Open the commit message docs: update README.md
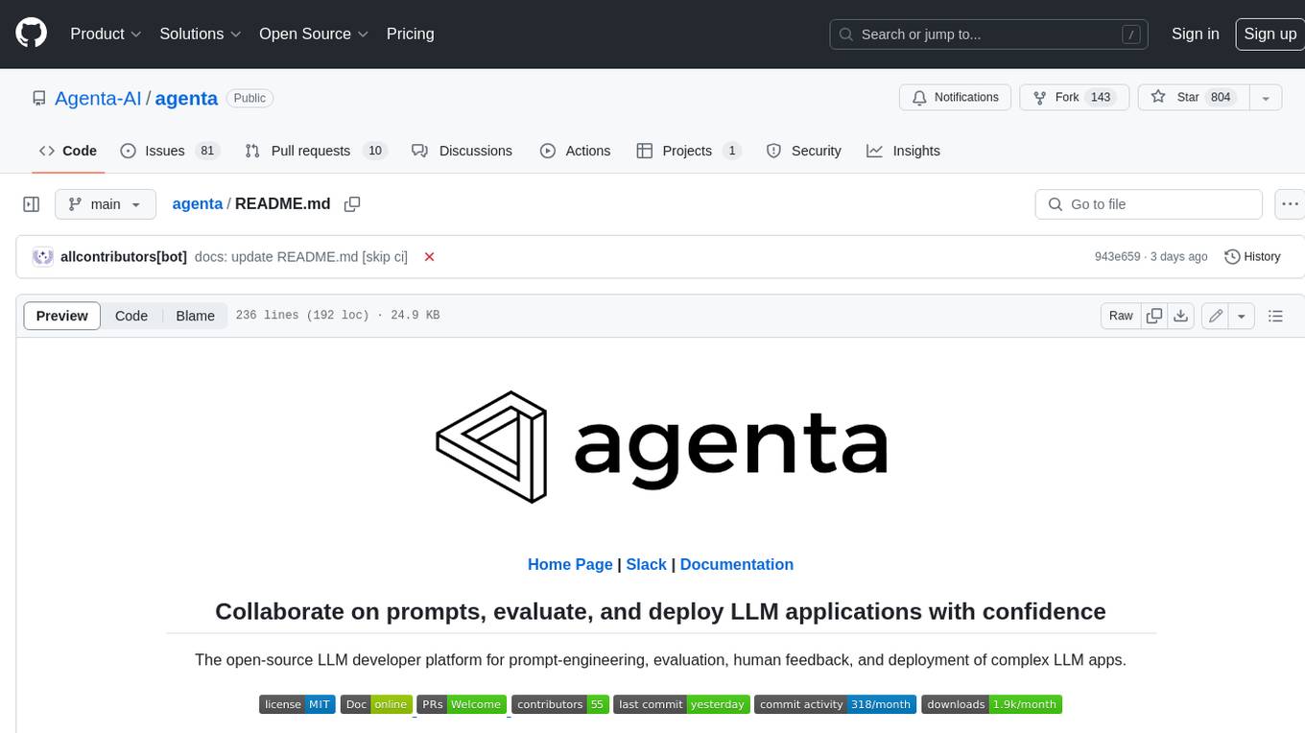This screenshot has height=733, width=1305. (301, 257)
